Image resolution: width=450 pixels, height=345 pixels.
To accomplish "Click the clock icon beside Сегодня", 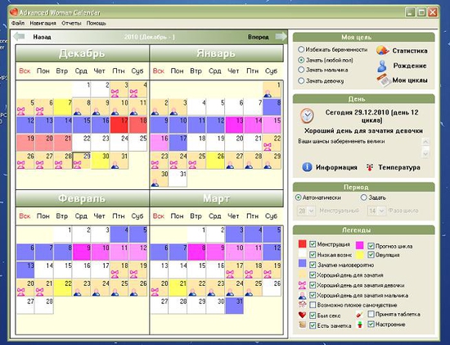I will [307, 116].
